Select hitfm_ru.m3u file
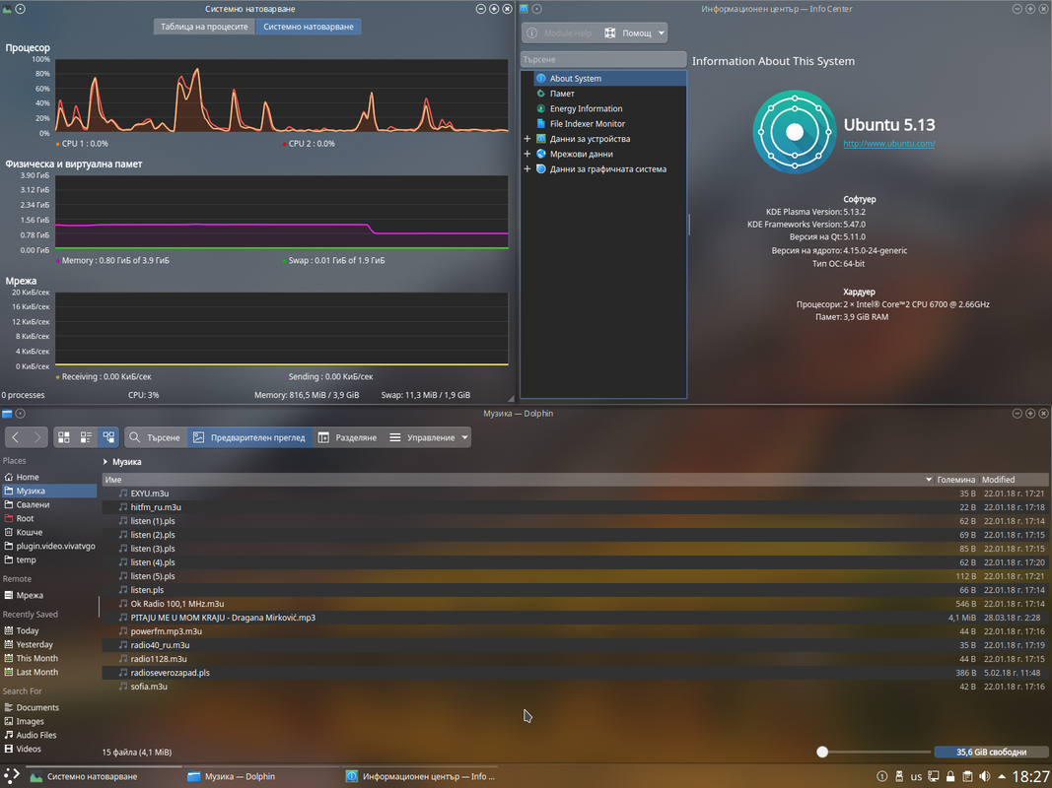The width and height of the screenshot is (1052, 788). 156,507
